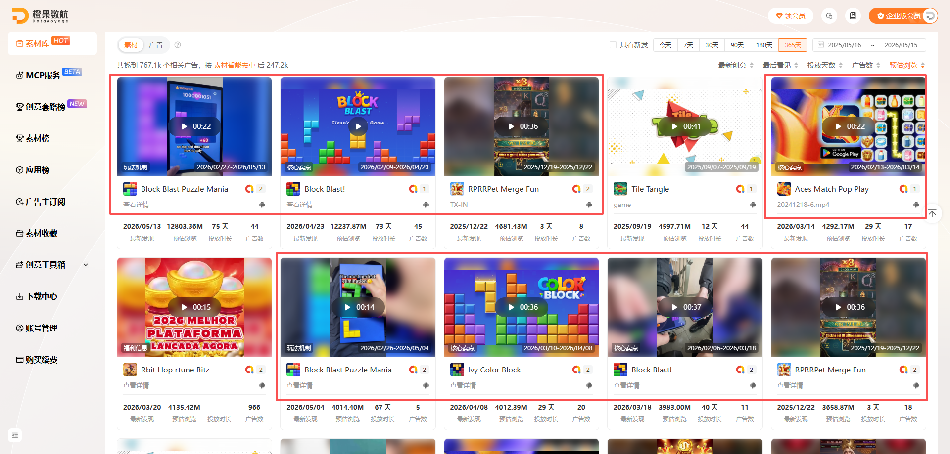
Task: Play the 00:22 Block Blast Puzzle Mania video
Action: [x=194, y=126]
